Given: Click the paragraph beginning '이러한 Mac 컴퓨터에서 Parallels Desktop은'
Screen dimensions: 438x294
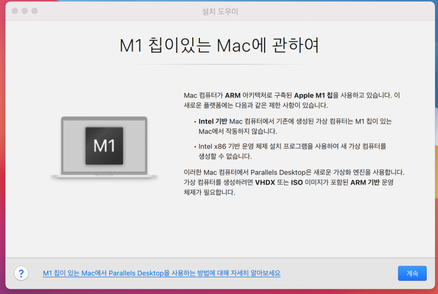Looking at the screenshot, I should click(294, 182).
